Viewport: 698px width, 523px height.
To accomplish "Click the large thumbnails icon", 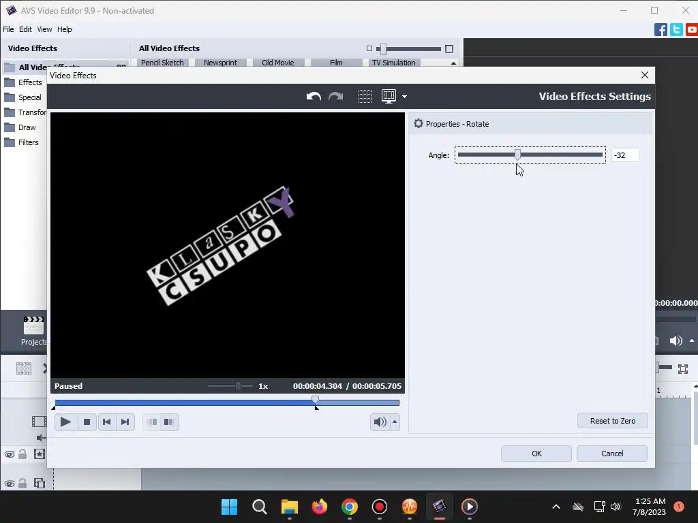I will (449, 49).
